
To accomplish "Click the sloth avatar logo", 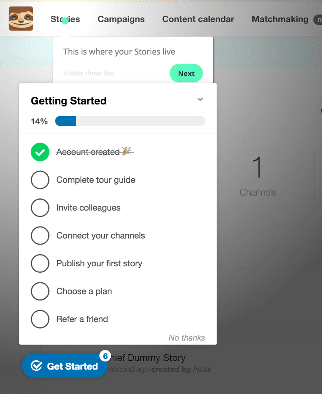I will pos(21,19).
